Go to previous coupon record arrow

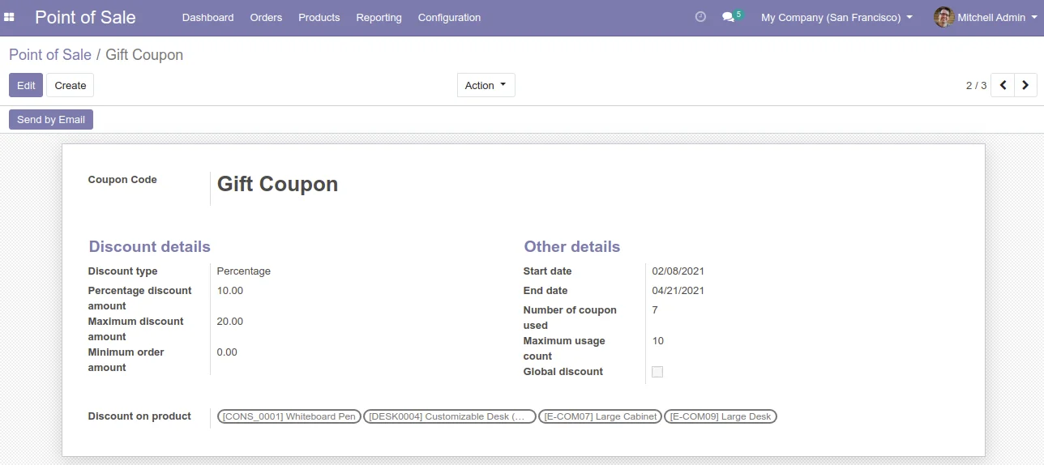[x=1003, y=85]
